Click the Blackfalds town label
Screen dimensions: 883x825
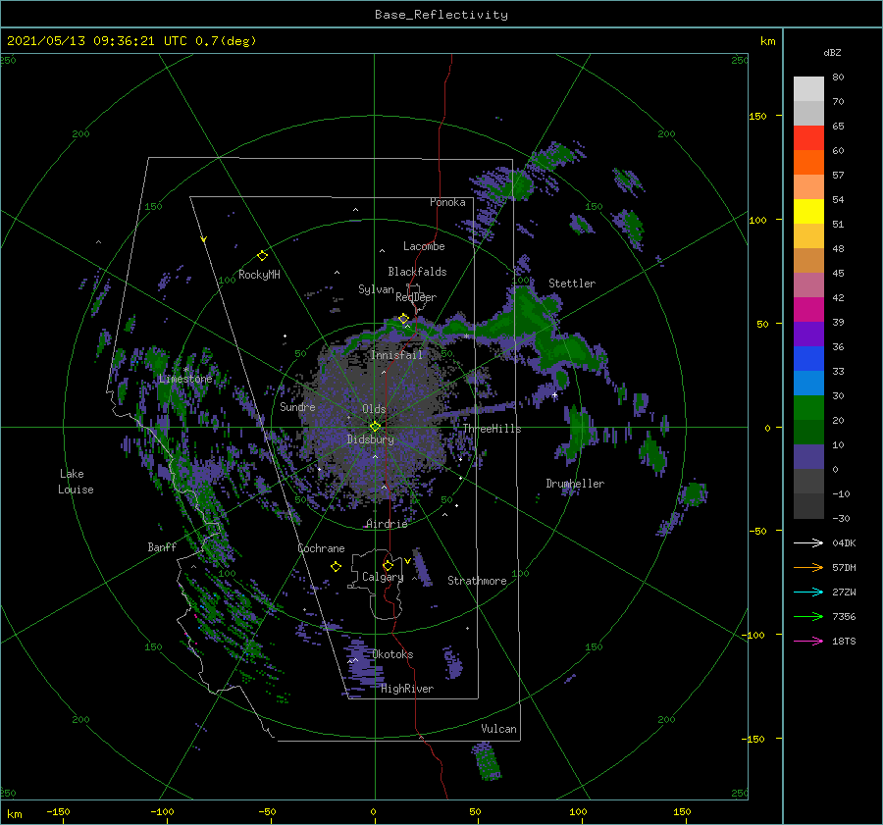coord(417,272)
